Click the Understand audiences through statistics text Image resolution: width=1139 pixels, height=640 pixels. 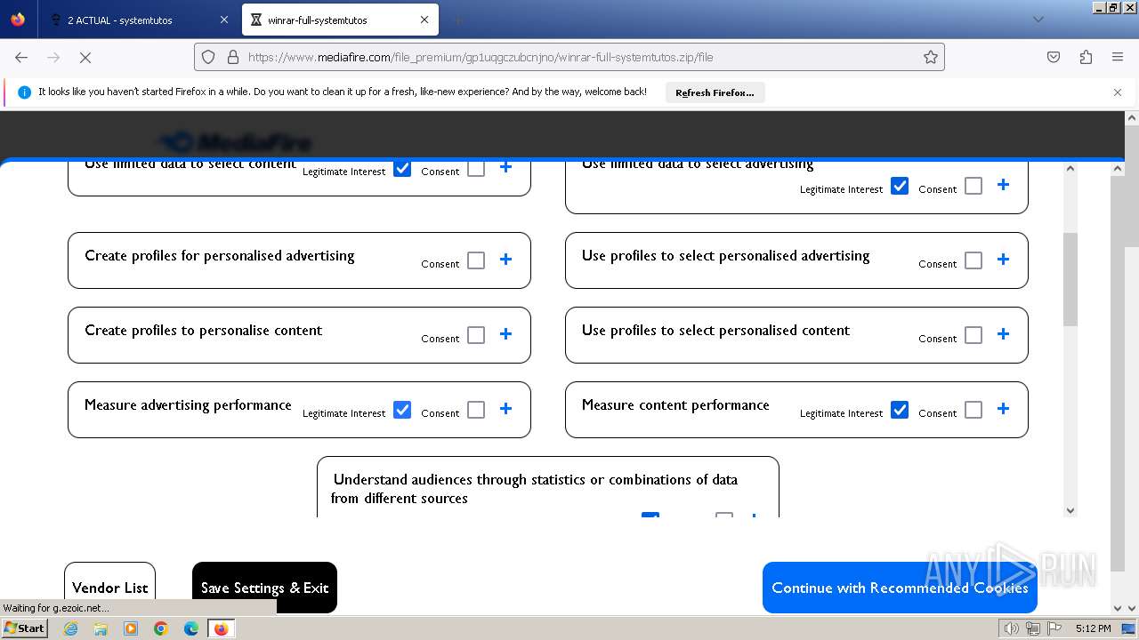point(534,489)
